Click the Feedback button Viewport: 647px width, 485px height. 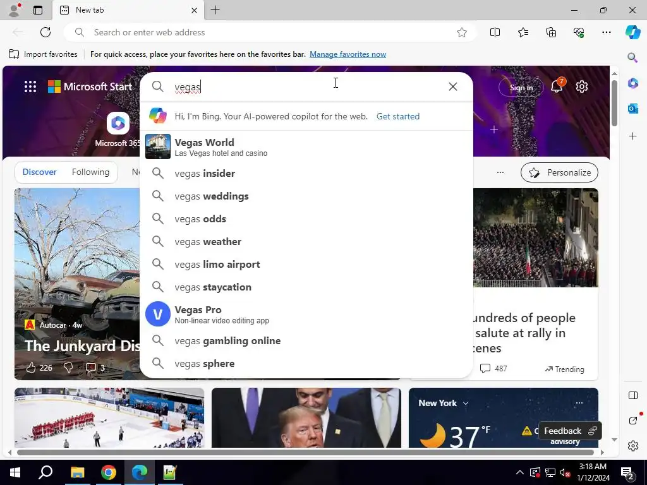click(x=570, y=431)
